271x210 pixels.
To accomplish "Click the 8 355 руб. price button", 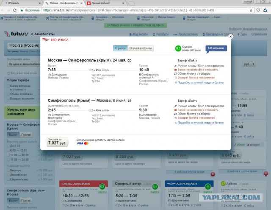I will click(125, 157).
